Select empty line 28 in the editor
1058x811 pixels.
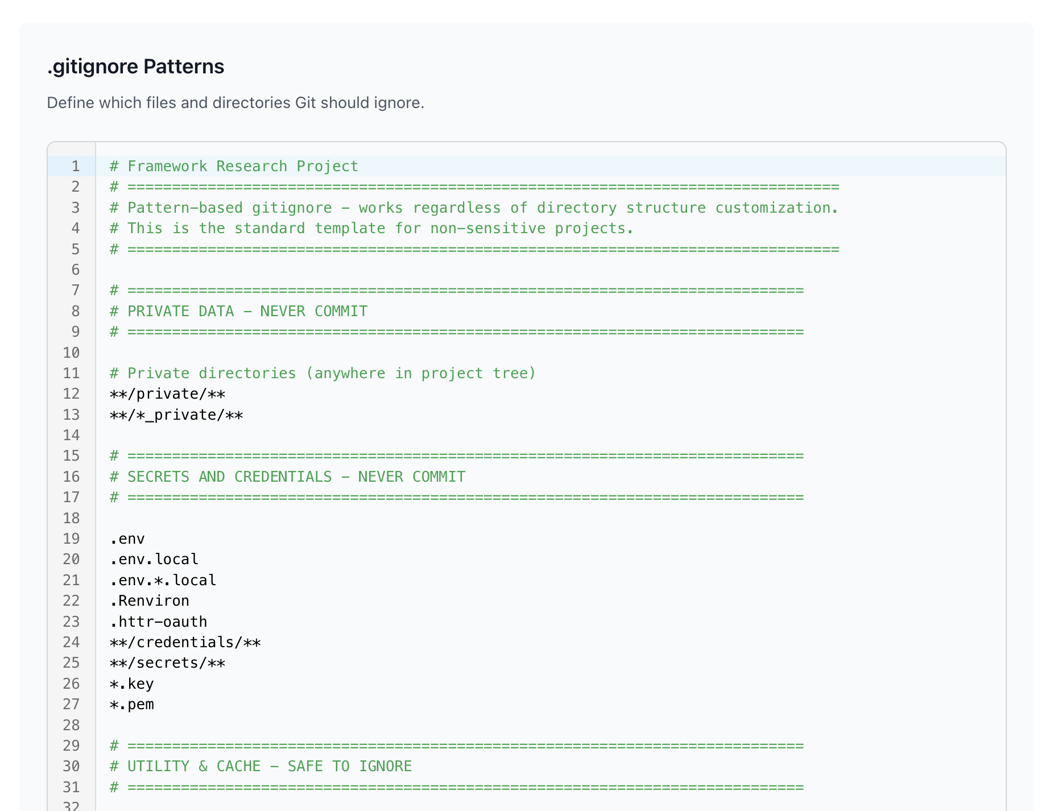(284, 725)
